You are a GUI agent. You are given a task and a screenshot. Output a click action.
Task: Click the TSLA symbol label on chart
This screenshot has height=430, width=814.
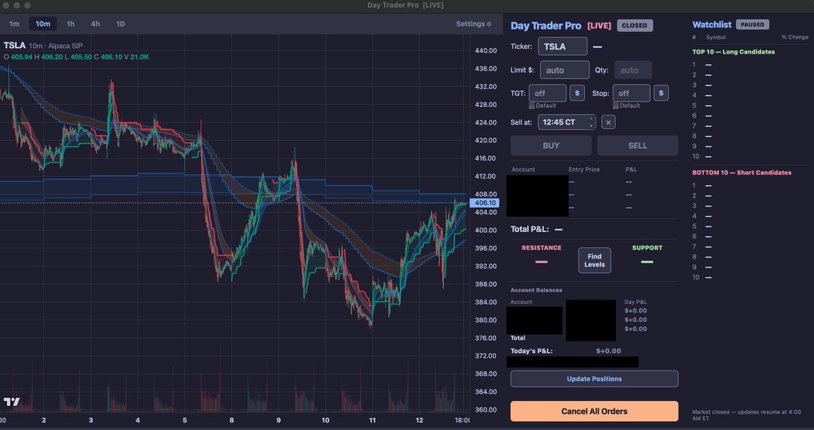14,45
